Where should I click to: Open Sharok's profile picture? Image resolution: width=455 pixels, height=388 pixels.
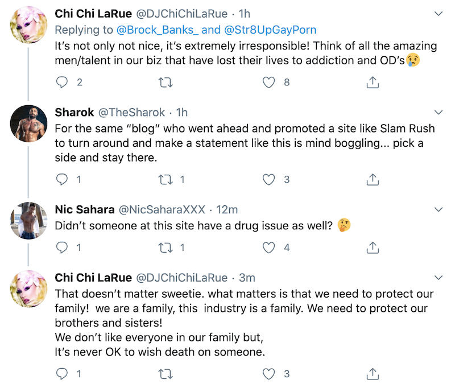tap(28, 123)
